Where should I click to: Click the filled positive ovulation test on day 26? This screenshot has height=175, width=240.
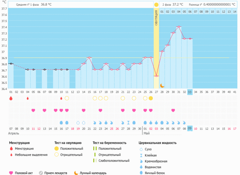pyautogui.click(x=151, y=98)
